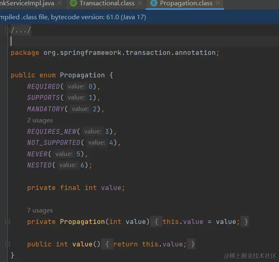Click the MANDATORY enum constant
This screenshot has height=262, width=279.
(x=46, y=109)
